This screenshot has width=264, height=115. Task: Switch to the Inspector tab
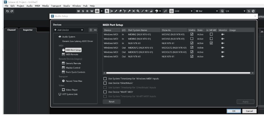(28, 30)
